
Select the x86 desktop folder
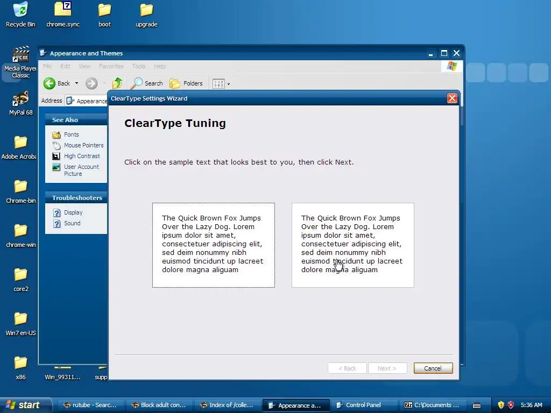20,368
